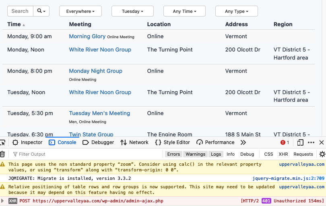Click the red error count indicator

[x=285, y=142]
